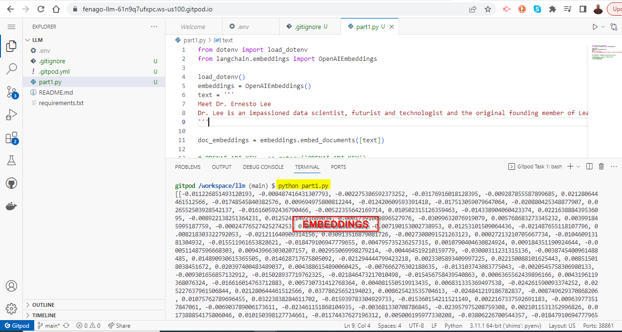Click the main branch indicator
The height and width of the screenshot is (332, 622).
pos(49,325)
